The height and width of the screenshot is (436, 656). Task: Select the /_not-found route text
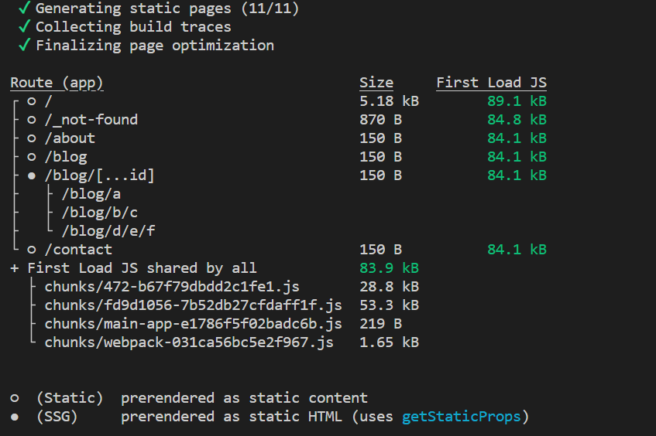[x=91, y=120]
